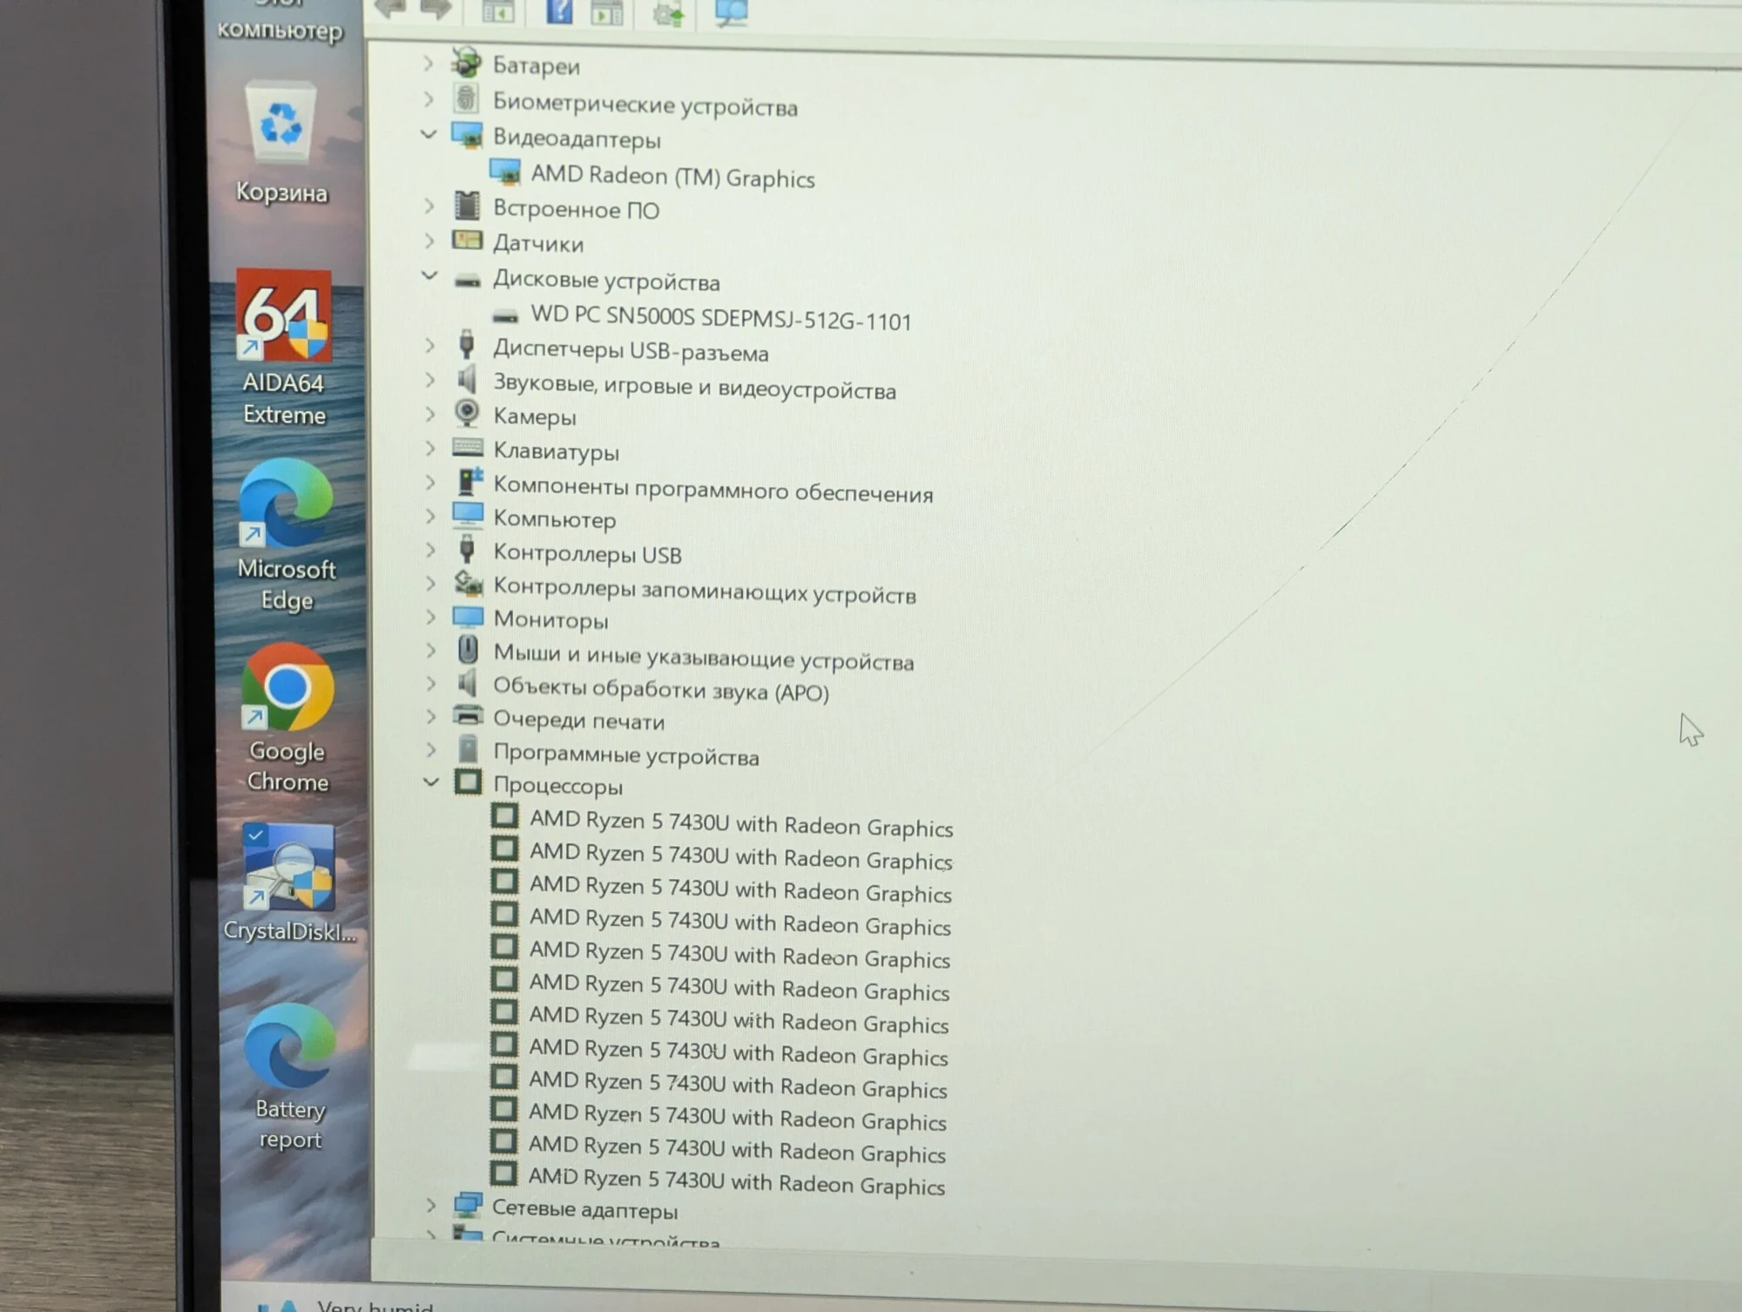Select AMD Radeon (TM) Graphics device

672,176
